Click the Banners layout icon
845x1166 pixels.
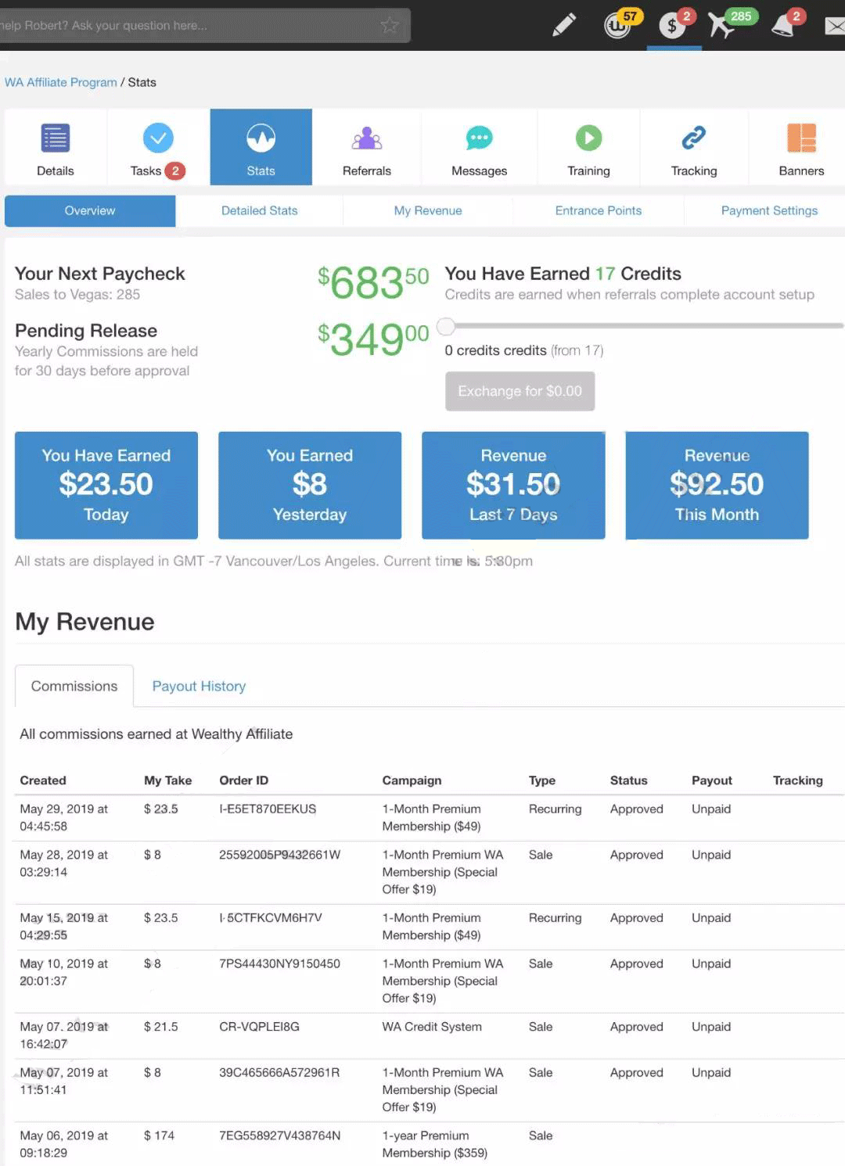[802, 138]
